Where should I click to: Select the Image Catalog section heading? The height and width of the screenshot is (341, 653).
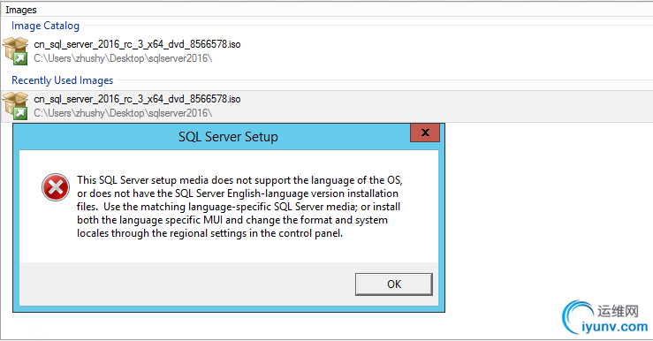tap(45, 26)
